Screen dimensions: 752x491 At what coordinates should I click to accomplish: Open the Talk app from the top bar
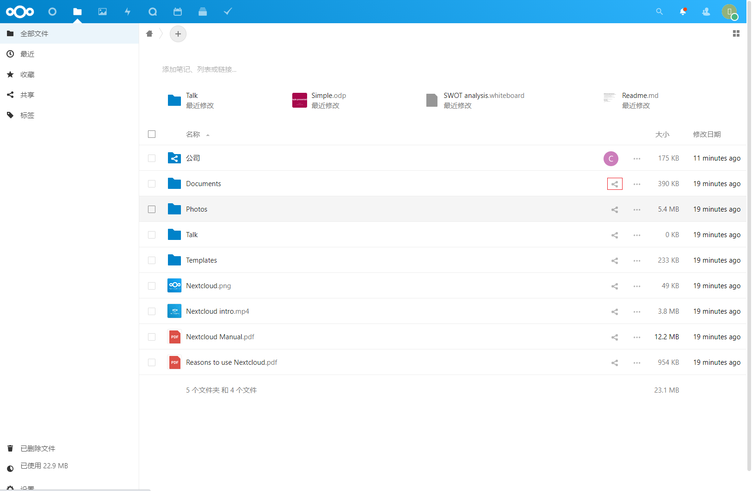point(153,12)
